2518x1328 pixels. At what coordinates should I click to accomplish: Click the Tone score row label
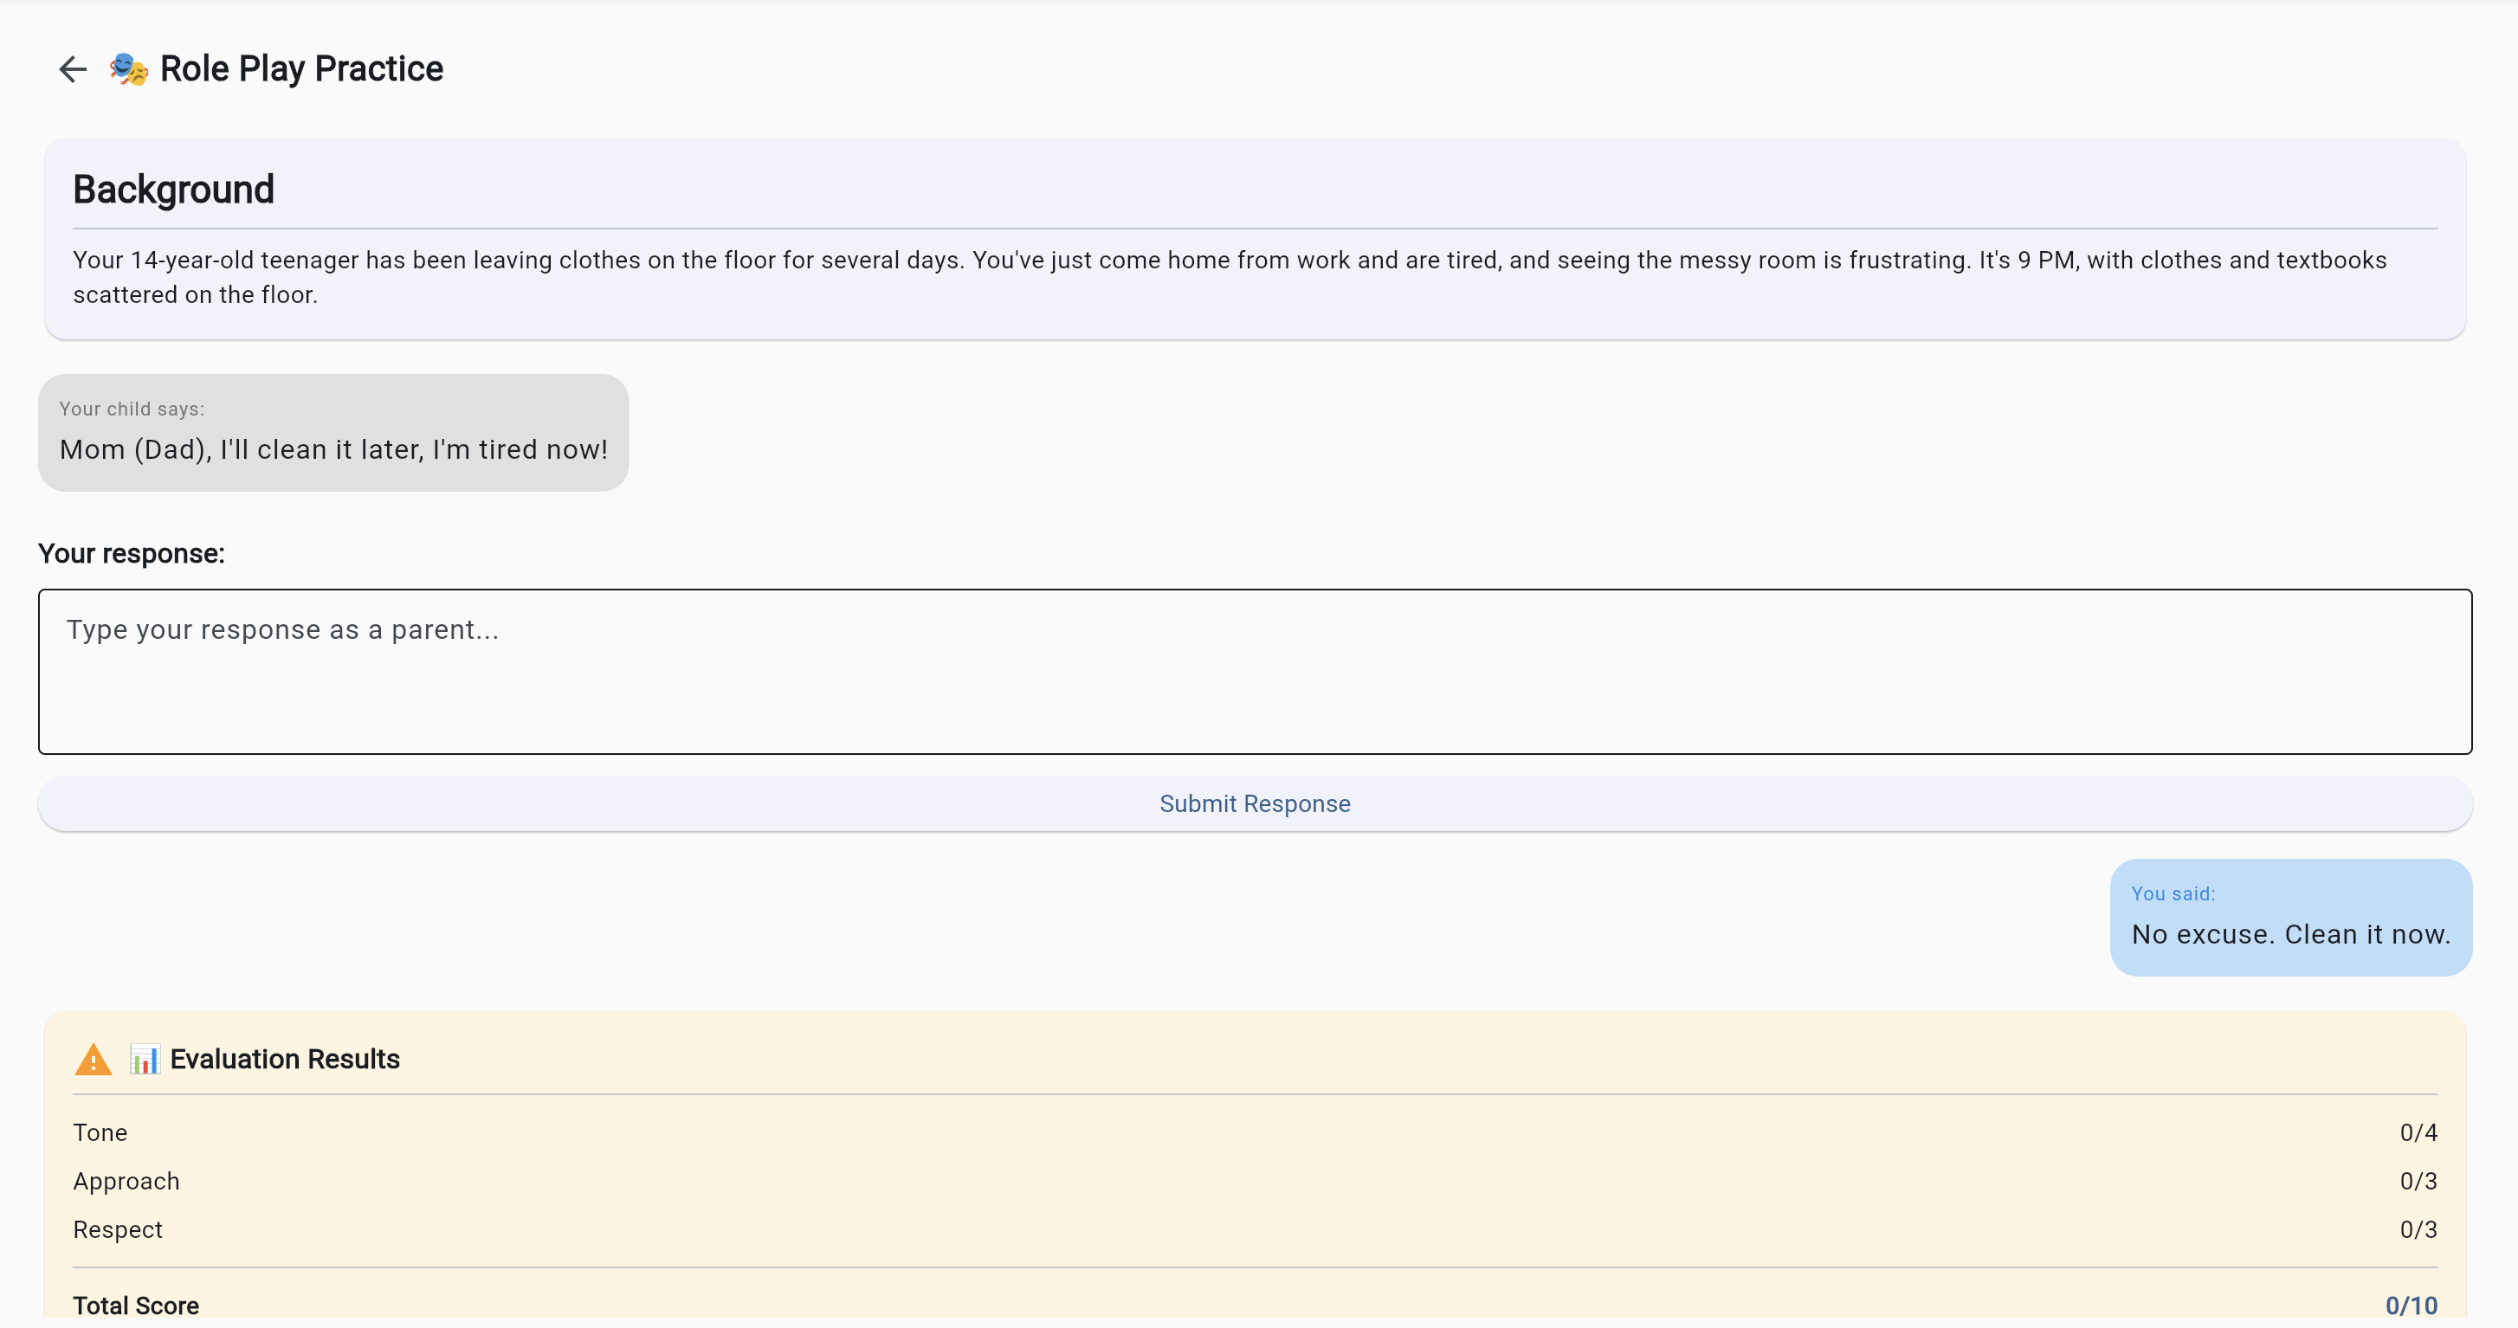click(100, 1132)
